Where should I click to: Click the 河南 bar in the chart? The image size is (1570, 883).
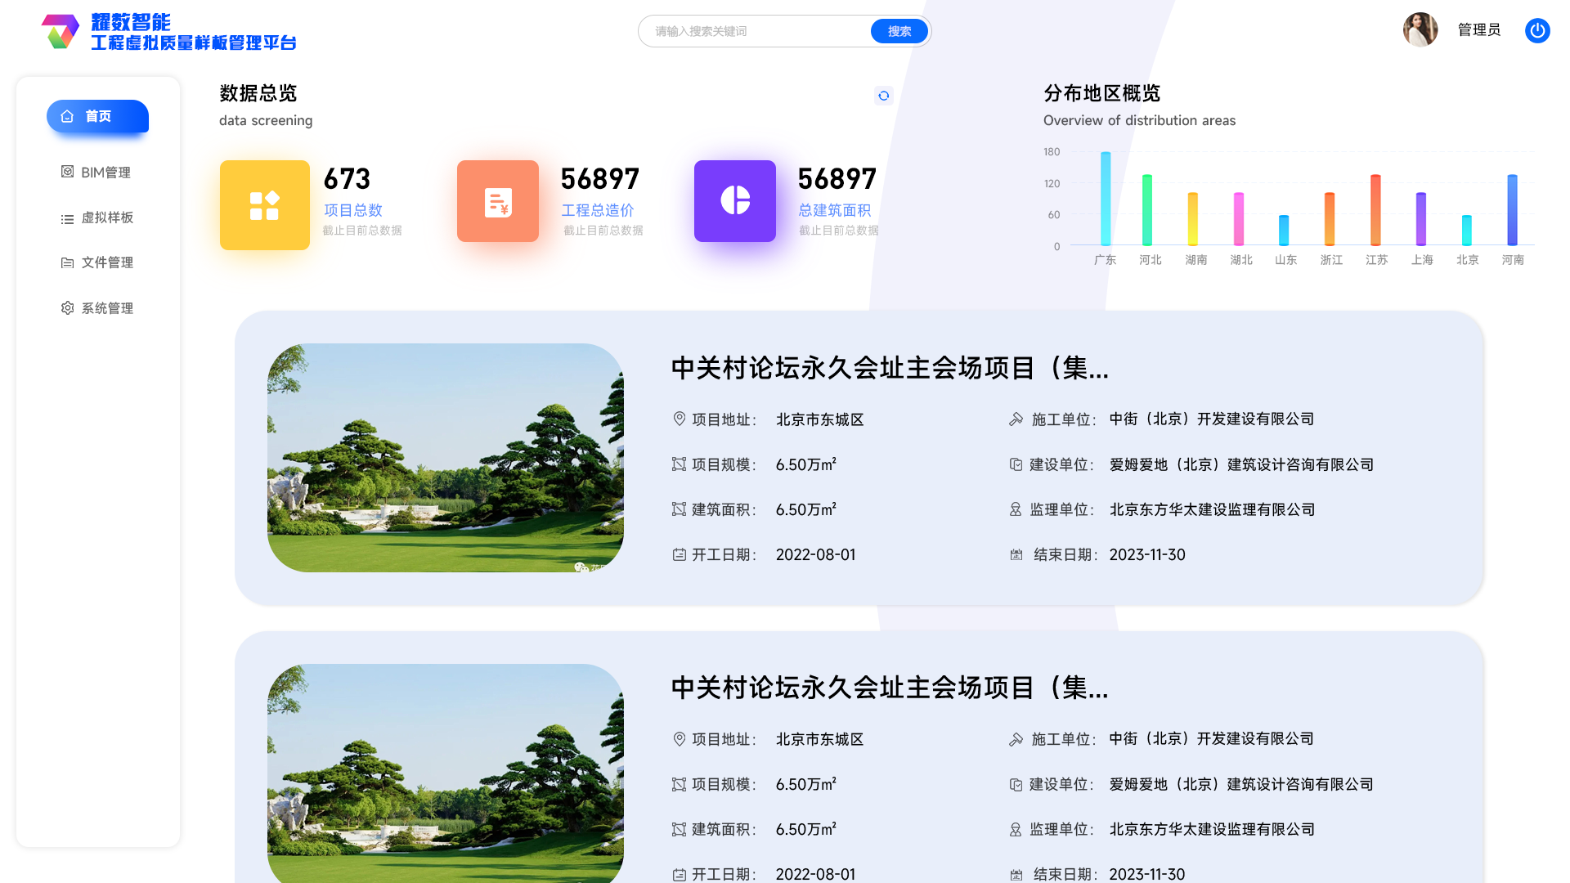point(1512,210)
